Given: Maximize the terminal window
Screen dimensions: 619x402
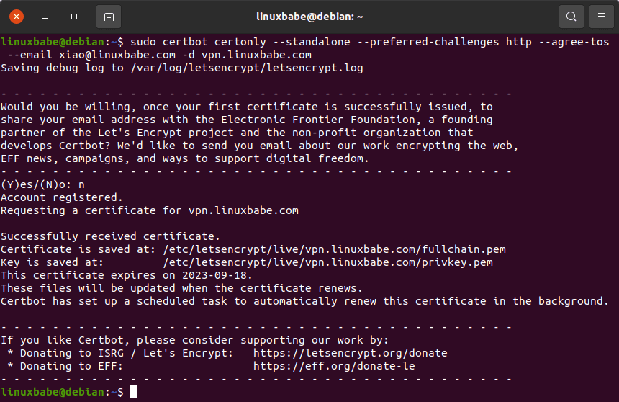Looking at the screenshot, I should (74, 17).
